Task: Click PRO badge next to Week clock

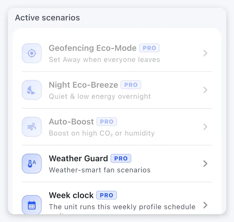Action: coord(107,195)
